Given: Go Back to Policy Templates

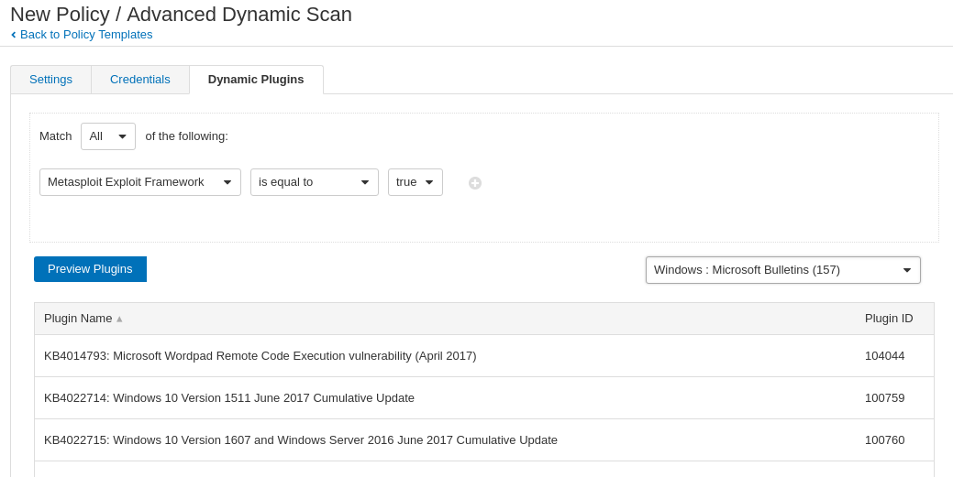Looking at the screenshot, I should [x=82, y=35].
